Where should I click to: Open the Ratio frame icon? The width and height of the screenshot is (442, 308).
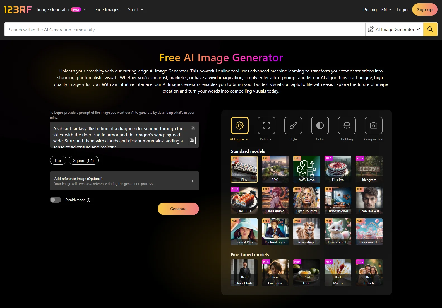tap(266, 125)
